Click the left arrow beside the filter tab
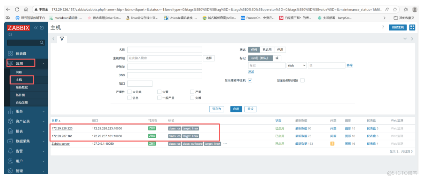 tap(53, 39)
